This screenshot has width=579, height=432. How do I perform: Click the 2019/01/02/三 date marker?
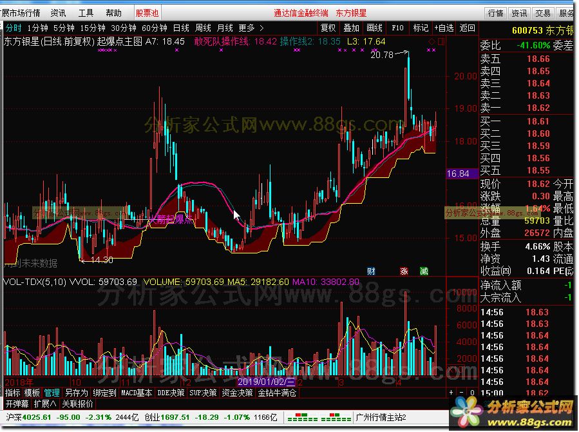266,382
